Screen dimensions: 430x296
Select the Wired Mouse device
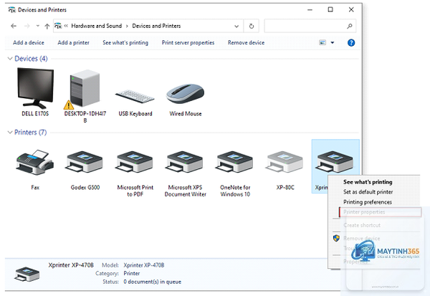(185, 94)
